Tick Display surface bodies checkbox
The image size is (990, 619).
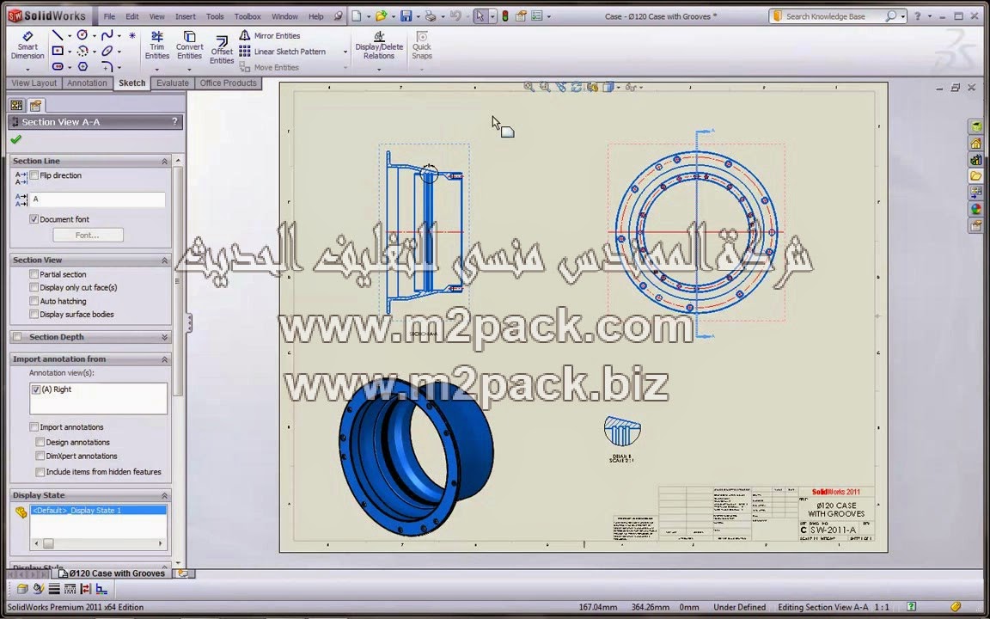tap(34, 315)
